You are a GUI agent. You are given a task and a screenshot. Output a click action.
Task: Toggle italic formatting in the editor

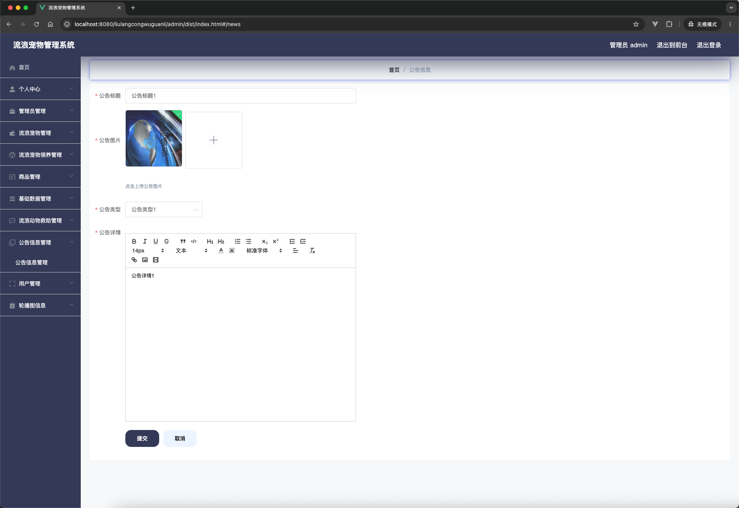point(145,241)
